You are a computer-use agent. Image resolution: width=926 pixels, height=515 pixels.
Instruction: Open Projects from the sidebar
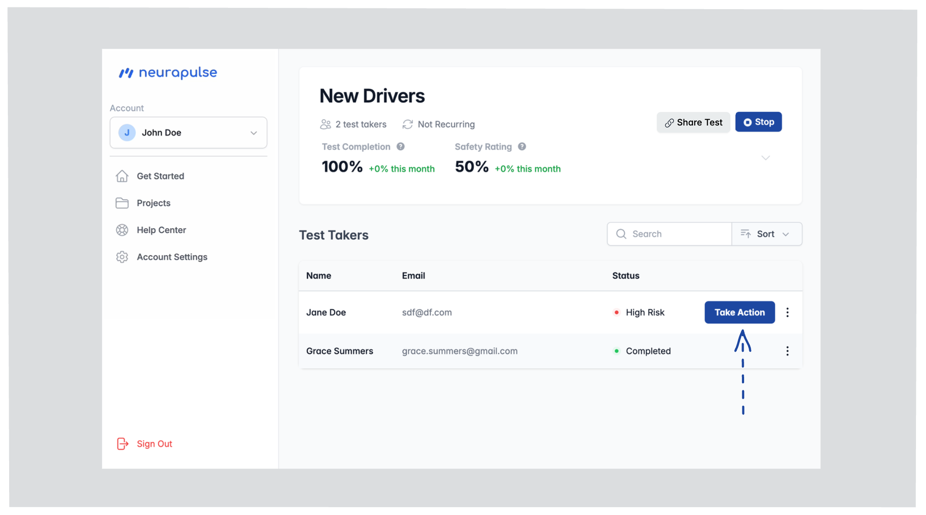pos(153,203)
